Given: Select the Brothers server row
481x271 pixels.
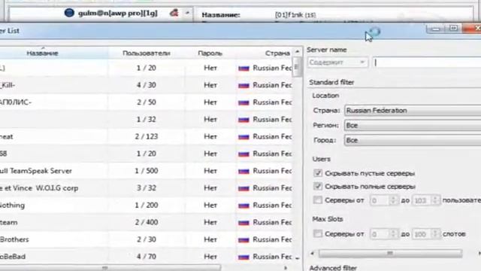Looking at the screenshot, I should [147, 239].
